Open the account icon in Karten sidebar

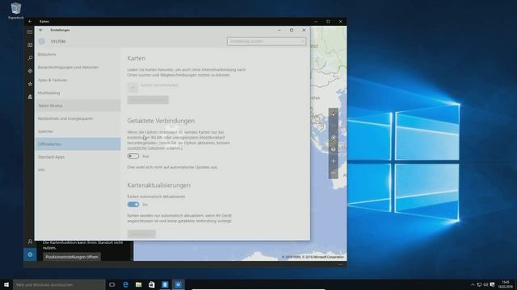click(x=30, y=242)
